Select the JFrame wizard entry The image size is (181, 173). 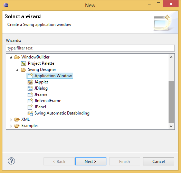41,94
